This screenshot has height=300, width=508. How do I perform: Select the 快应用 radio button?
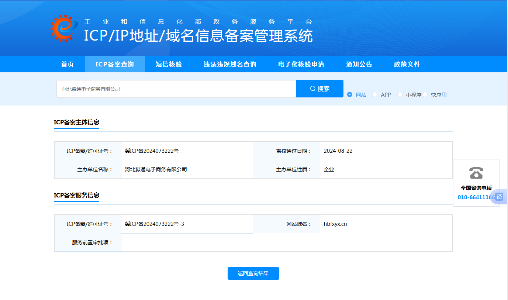click(425, 94)
